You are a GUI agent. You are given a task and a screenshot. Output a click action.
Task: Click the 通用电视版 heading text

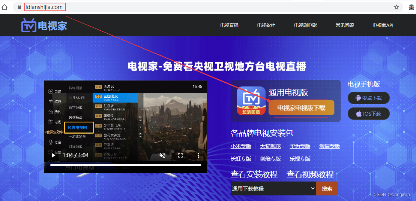(x=288, y=92)
